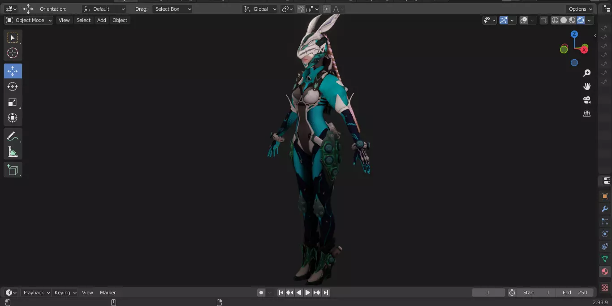The height and width of the screenshot is (306, 612).
Task: Switch to Wireframe viewport shading
Action: pyautogui.click(x=555, y=20)
